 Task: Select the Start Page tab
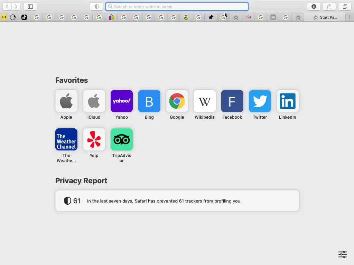click(325, 17)
